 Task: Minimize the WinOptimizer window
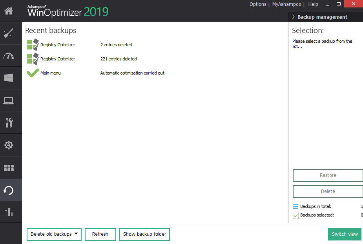(328, 4)
